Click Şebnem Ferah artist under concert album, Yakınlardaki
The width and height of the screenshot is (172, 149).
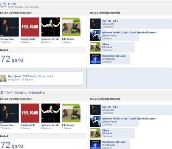point(109,121)
